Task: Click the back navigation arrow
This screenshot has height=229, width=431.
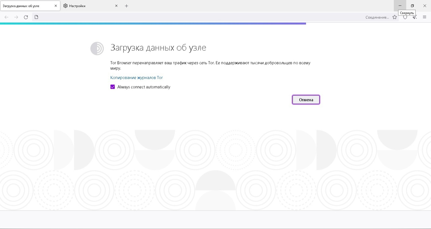Action: 6,17
